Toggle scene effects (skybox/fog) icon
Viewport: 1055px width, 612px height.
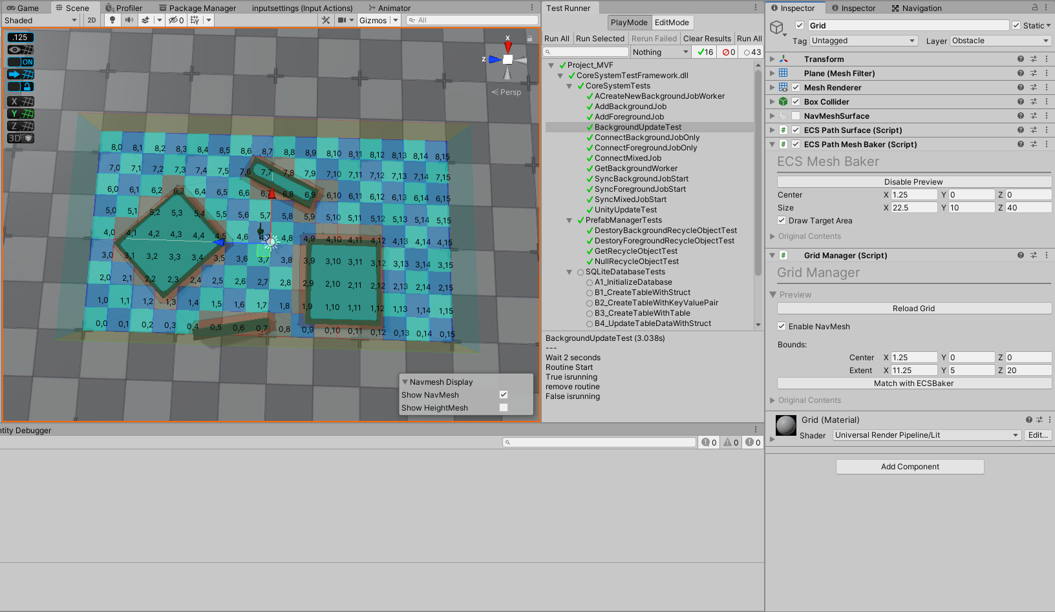click(145, 20)
